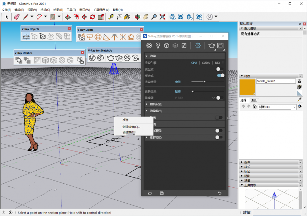307x216 pixels.
Task: Pick the pink Eraser tool
Action: pyautogui.click(x=17, y=17)
